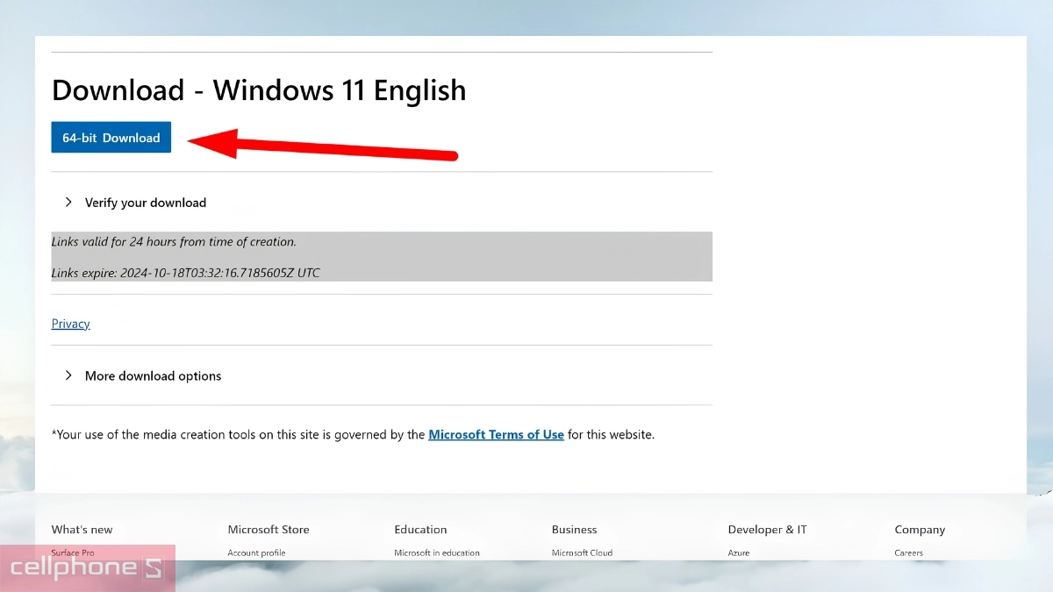The width and height of the screenshot is (1053, 592).
Task: Open the Microsoft Terms of Use link
Action: coord(496,434)
